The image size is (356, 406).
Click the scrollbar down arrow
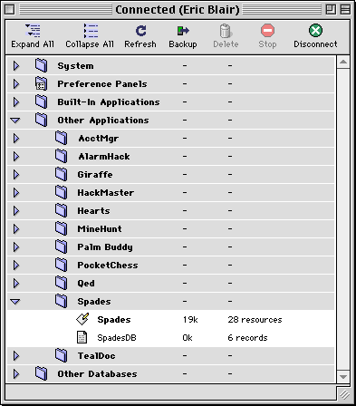(x=343, y=377)
